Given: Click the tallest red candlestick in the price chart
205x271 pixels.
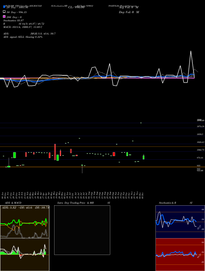Looking at the screenshot, I should click(55, 152).
